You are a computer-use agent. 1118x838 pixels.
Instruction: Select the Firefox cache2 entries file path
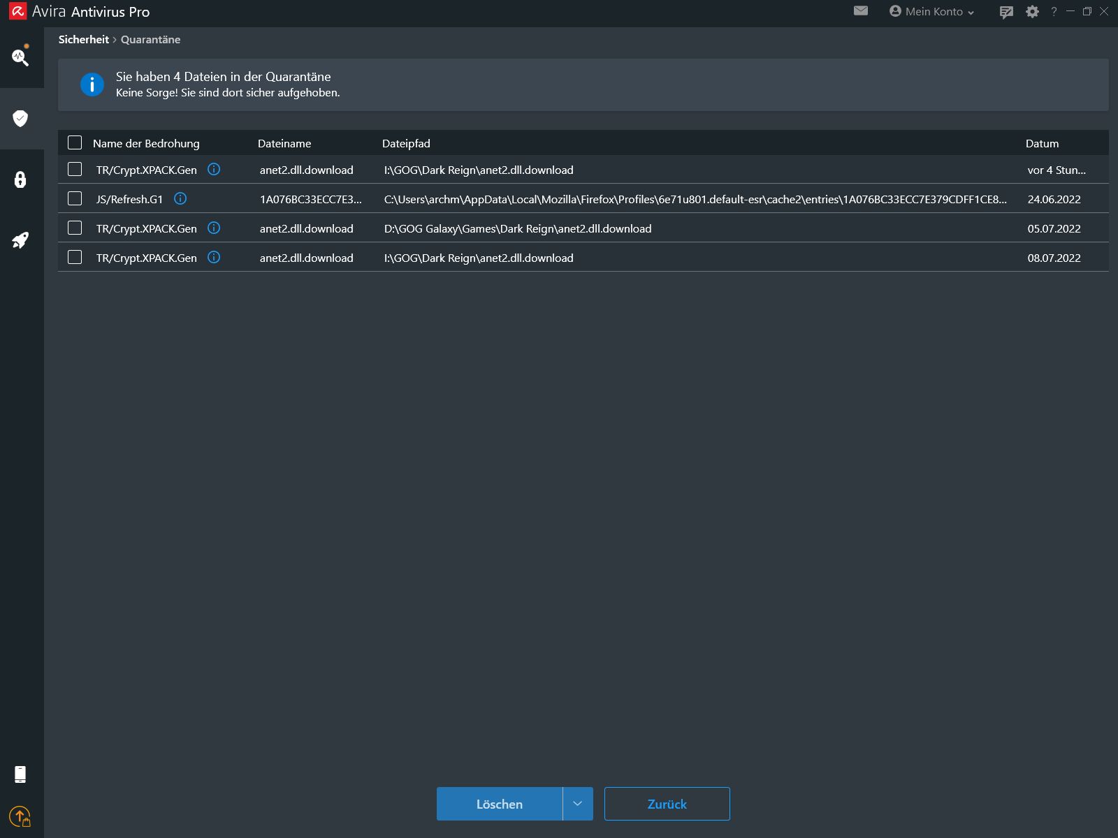tap(695, 199)
